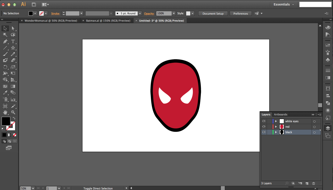This screenshot has width=333, height=190.
Task: Open the Opacity dropdown
Action: (x=174, y=14)
